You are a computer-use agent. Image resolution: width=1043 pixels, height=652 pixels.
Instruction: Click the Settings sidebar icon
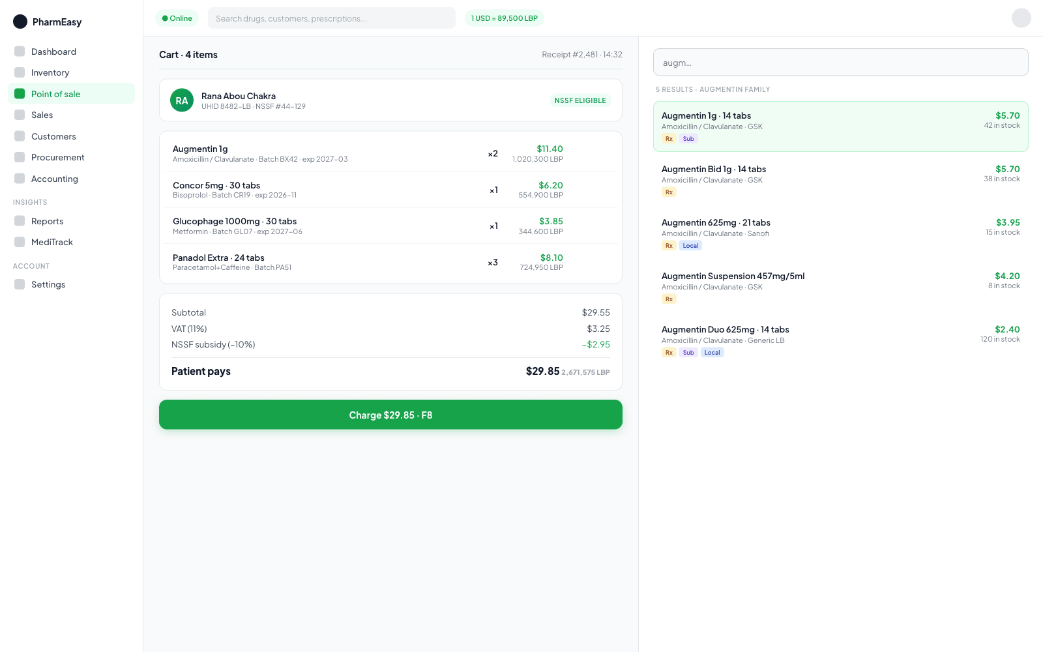(20, 284)
